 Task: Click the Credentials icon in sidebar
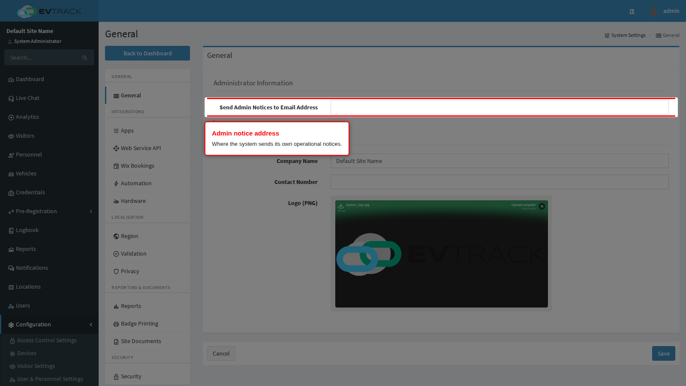pyautogui.click(x=11, y=193)
